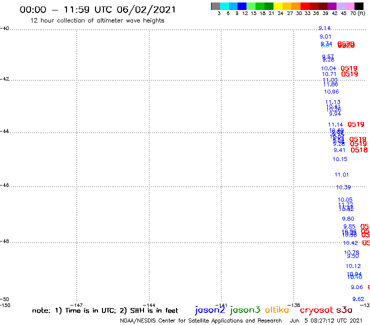
Task: Click the black swatch above (ft)
Action: coord(359,6)
